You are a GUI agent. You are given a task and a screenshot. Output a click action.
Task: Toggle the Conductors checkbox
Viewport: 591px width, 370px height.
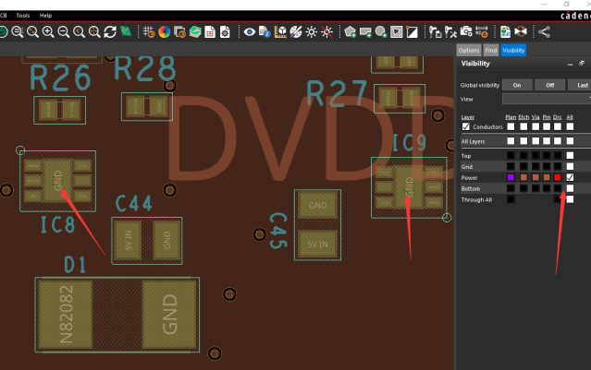point(465,126)
